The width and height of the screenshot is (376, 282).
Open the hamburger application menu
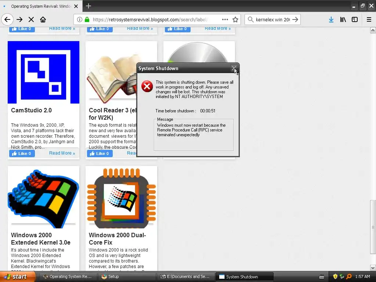coord(369,19)
